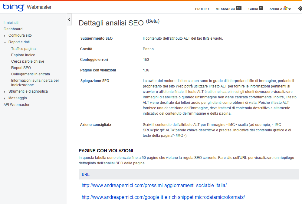Open the Dashboard link
The image size is (302, 204).
point(13,29)
